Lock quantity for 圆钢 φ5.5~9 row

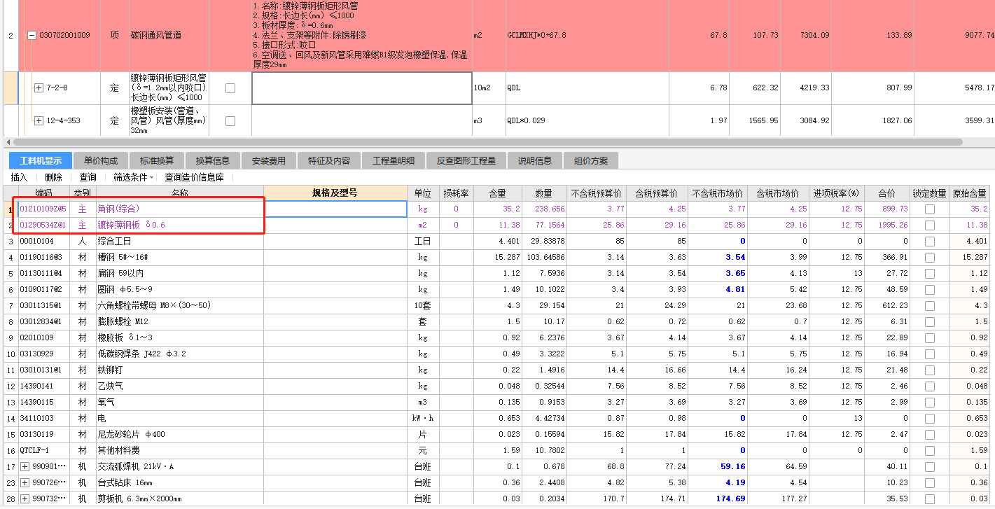pyautogui.click(x=929, y=289)
